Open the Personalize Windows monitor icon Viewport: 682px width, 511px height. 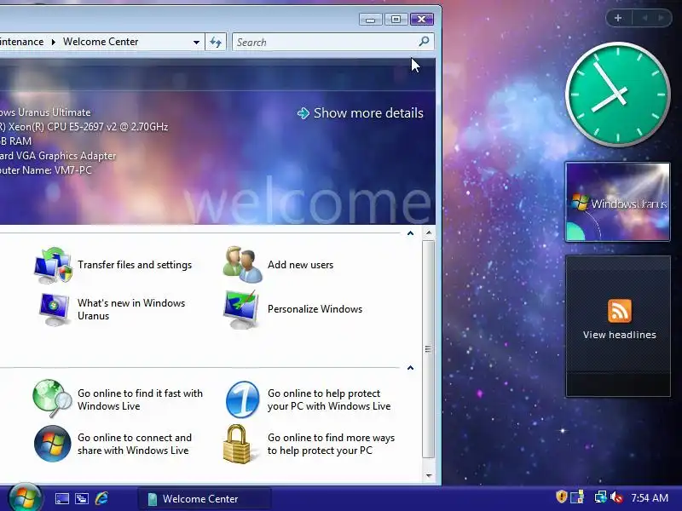241,309
